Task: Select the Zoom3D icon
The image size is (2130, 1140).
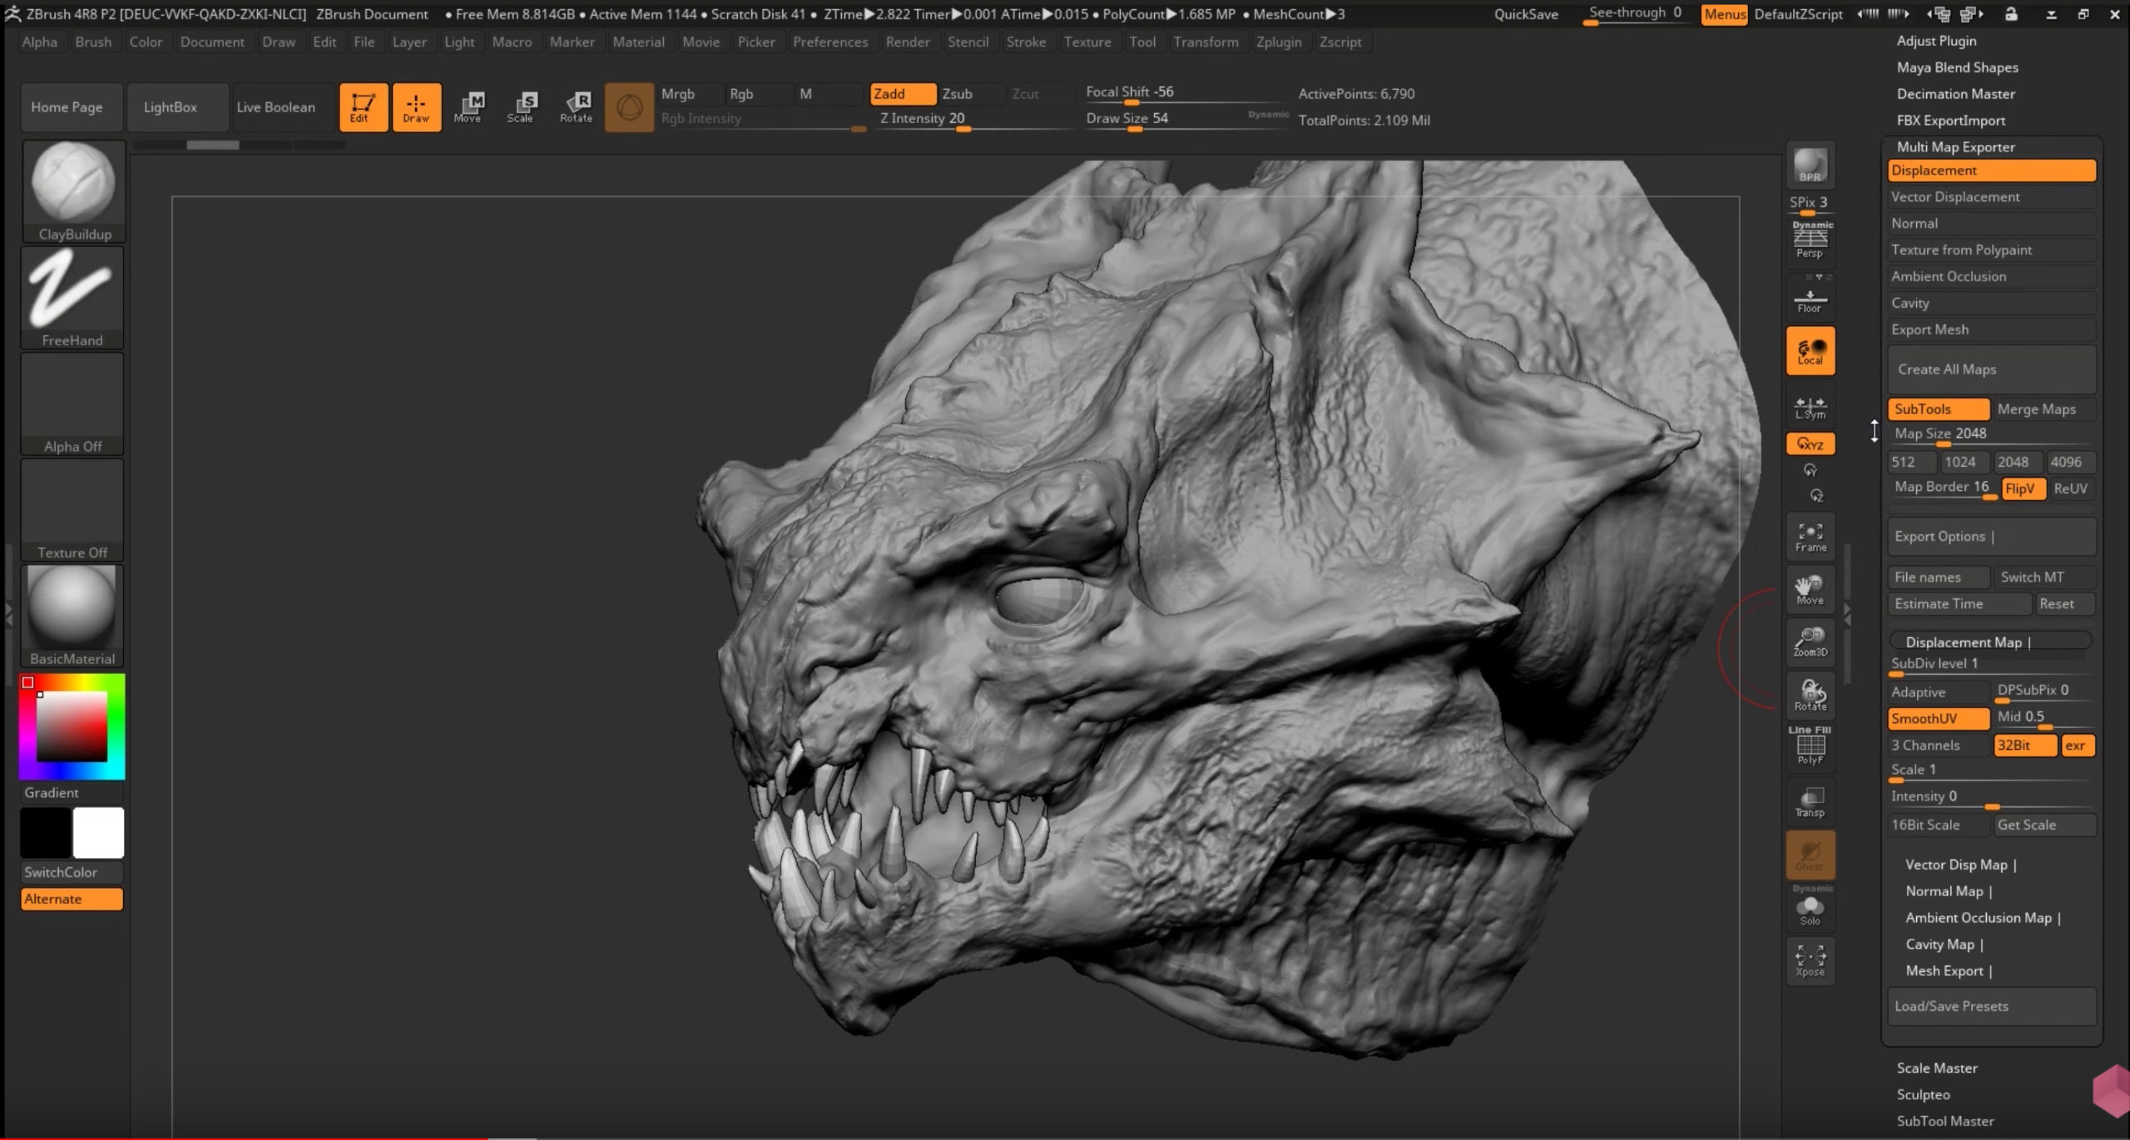Action: click(x=1810, y=642)
